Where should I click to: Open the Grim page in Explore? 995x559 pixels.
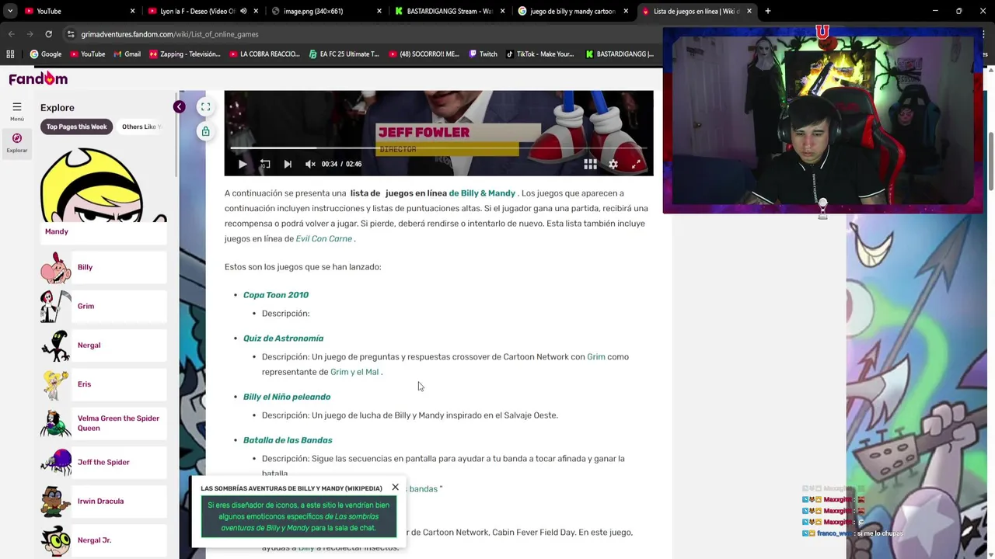point(103,306)
